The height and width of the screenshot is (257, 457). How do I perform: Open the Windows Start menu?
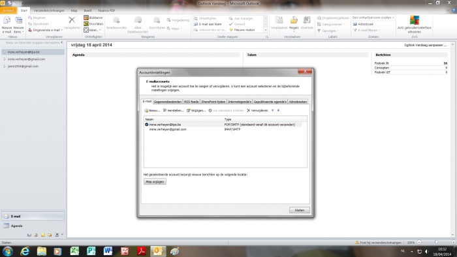pyautogui.click(x=8, y=251)
